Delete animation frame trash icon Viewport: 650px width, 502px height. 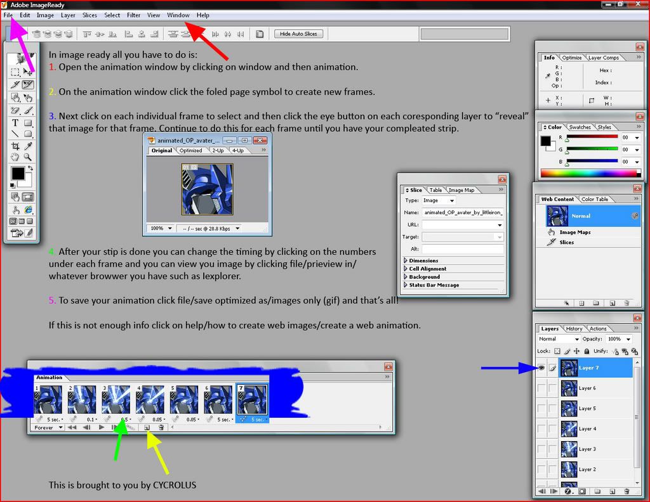[x=161, y=427]
